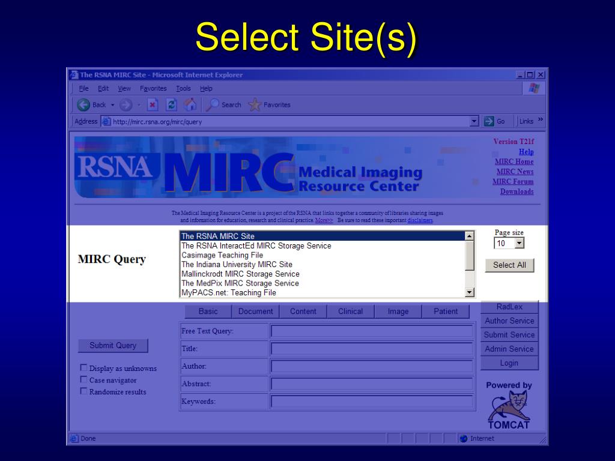
Task: Click the Internet zone globe icon
Action: pyautogui.click(x=464, y=438)
